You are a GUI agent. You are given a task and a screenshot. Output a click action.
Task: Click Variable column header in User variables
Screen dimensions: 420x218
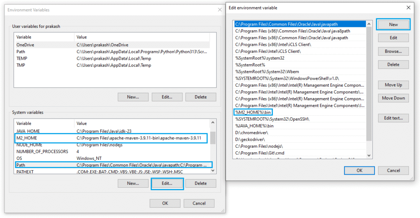pos(44,37)
